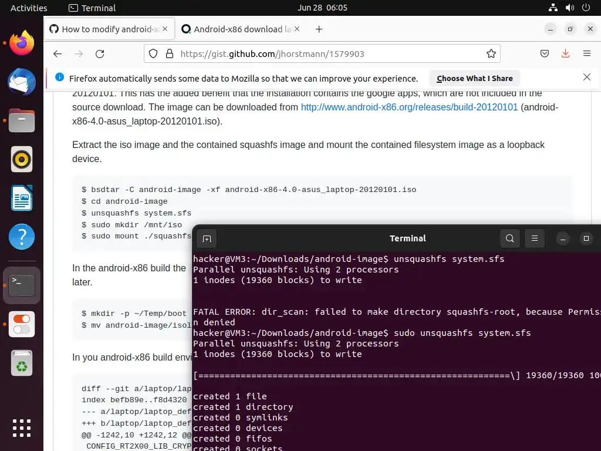Click the 'created 0 devices' terminal line
The height and width of the screenshot is (451, 601).
(238, 428)
